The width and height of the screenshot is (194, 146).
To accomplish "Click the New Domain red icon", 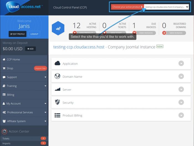I will [164, 33].
